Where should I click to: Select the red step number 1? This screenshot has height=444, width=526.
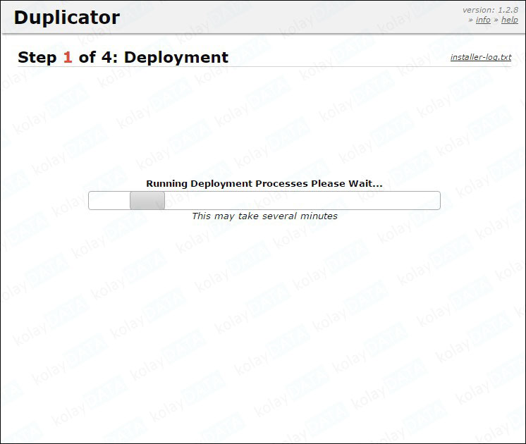pos(68,58)
